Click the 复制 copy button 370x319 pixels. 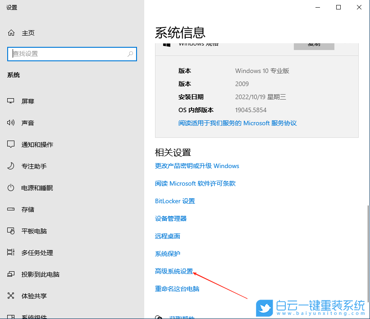click(314, 44)
